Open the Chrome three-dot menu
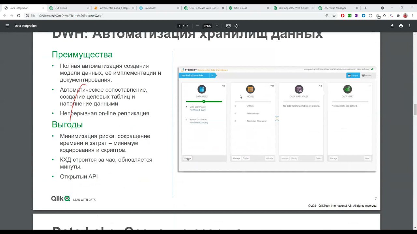The width and height of the screenshot is (417, 234). pos(412,16)
